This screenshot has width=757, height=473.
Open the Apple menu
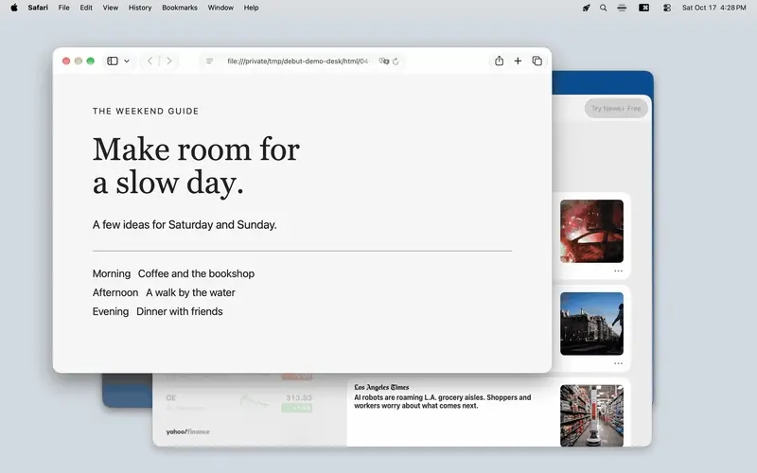14,8
